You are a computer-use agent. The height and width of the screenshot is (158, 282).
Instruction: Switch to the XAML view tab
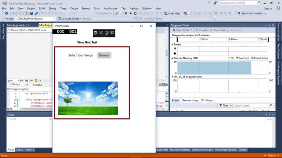pyautogui.click(x=38, y=85)
